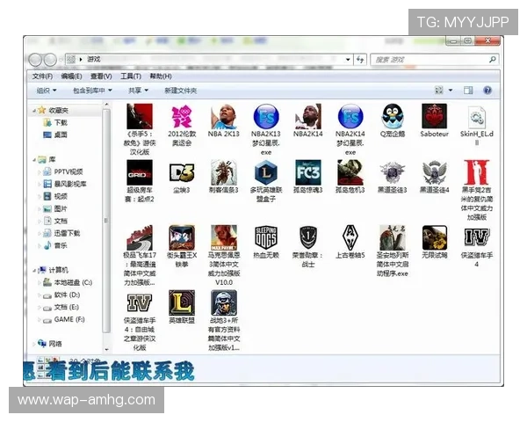Image resolution: width=527 pixels, height=422 pixels.
Task: Launch the 尘埃3 D3 icon
Action: point(182,172)
